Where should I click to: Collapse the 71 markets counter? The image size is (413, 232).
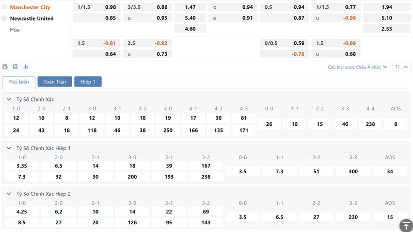point(401,67)
